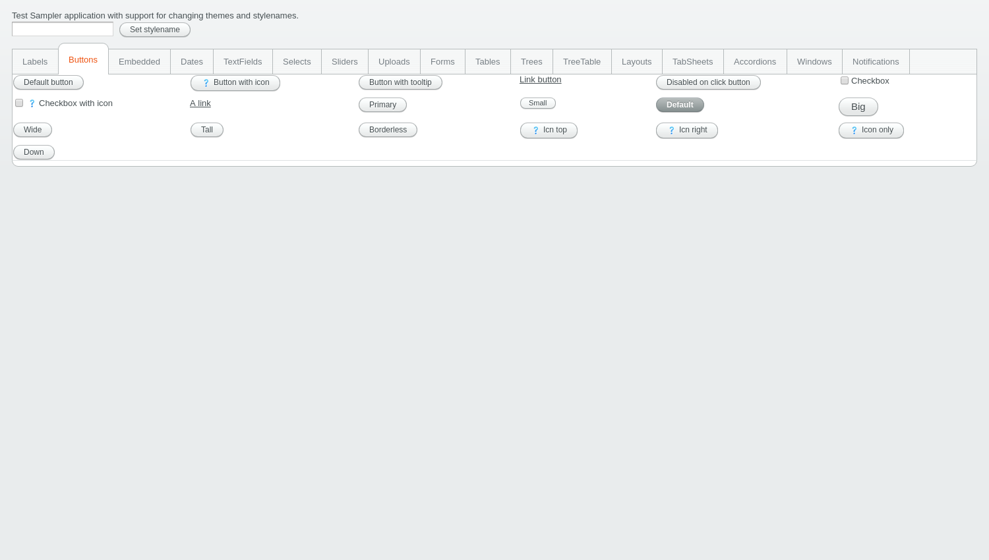Switch to the Tables tab
This screenshot has width=989, height=560.
point(488,62)
